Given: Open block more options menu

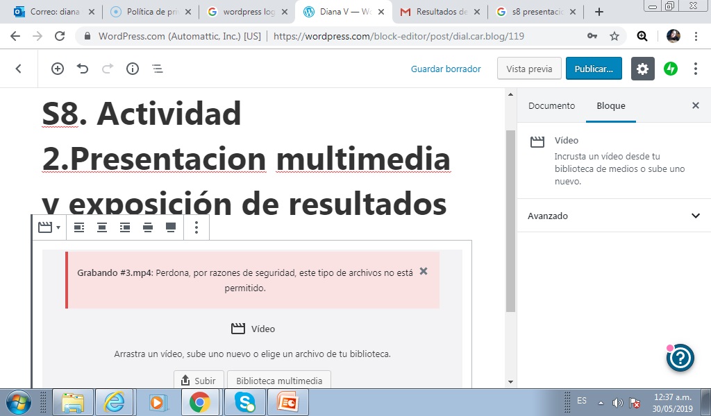Looking at the screenshot, I should point(196,227).
